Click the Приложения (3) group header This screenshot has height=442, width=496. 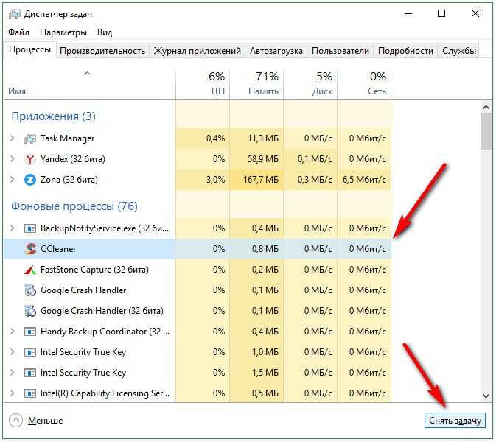click(53, 116)
